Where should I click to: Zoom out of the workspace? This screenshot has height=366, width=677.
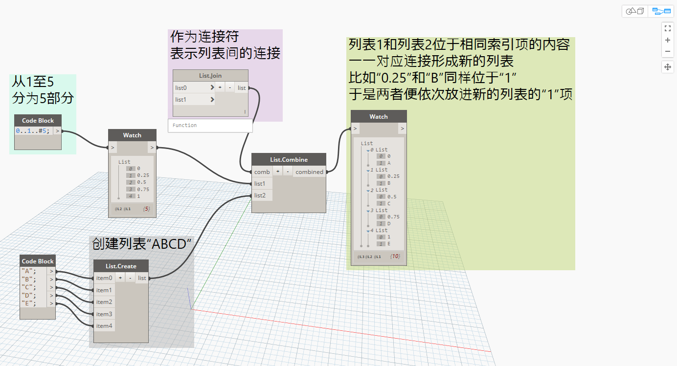(668, 51)
